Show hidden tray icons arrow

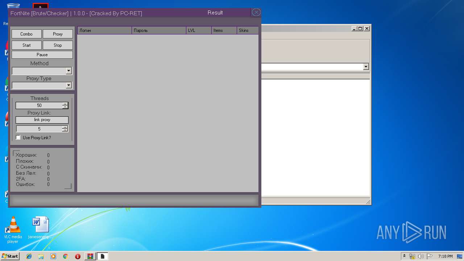(404, 256)
